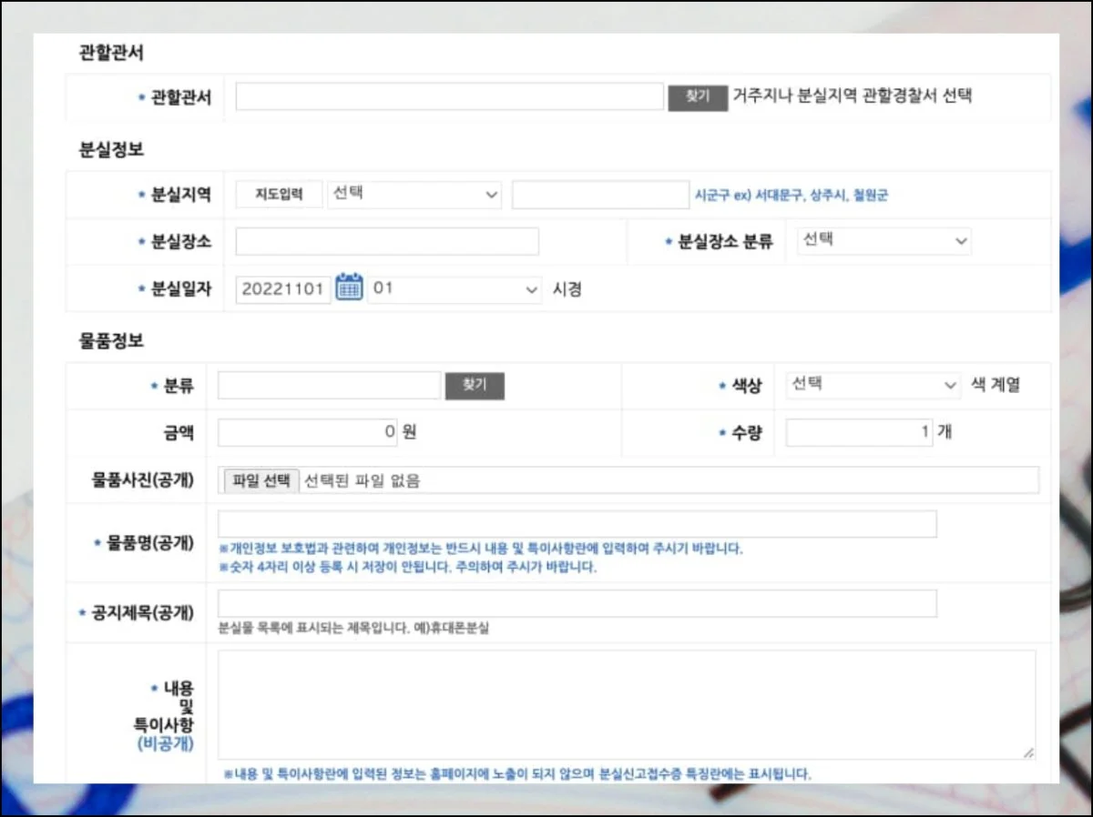
Task: Click the 찾기 button next to 분류
Action: (475, 385)
